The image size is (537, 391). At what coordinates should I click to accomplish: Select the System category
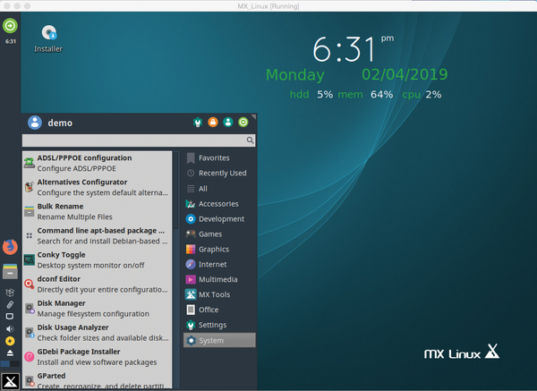coord(219,340)
